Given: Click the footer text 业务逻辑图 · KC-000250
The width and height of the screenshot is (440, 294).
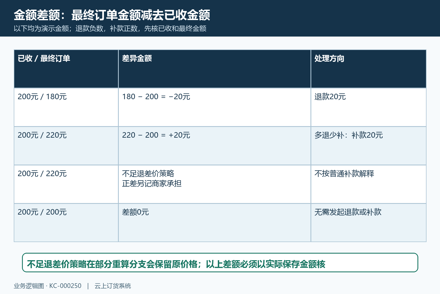Looking at the screenshot, I should coord(48,286).
